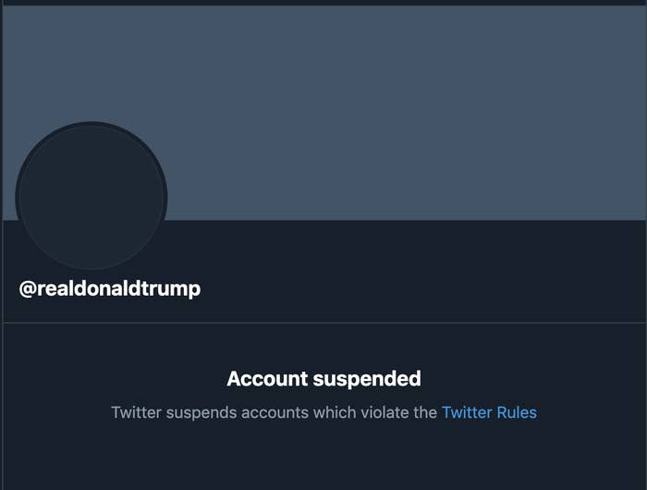Select the @realdonaldtrump handle text

pyautogui.click(x=110, y=288)
